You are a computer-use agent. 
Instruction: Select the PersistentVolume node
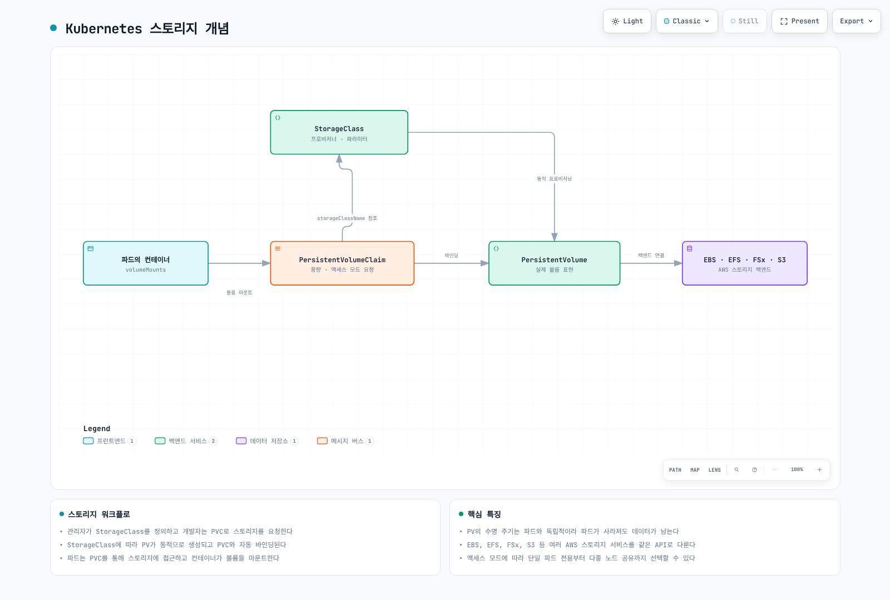point(555,263)
